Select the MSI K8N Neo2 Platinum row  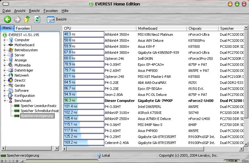point(153,34)
